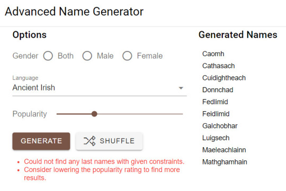Select the generated name Fedlimid

[215, 102]
